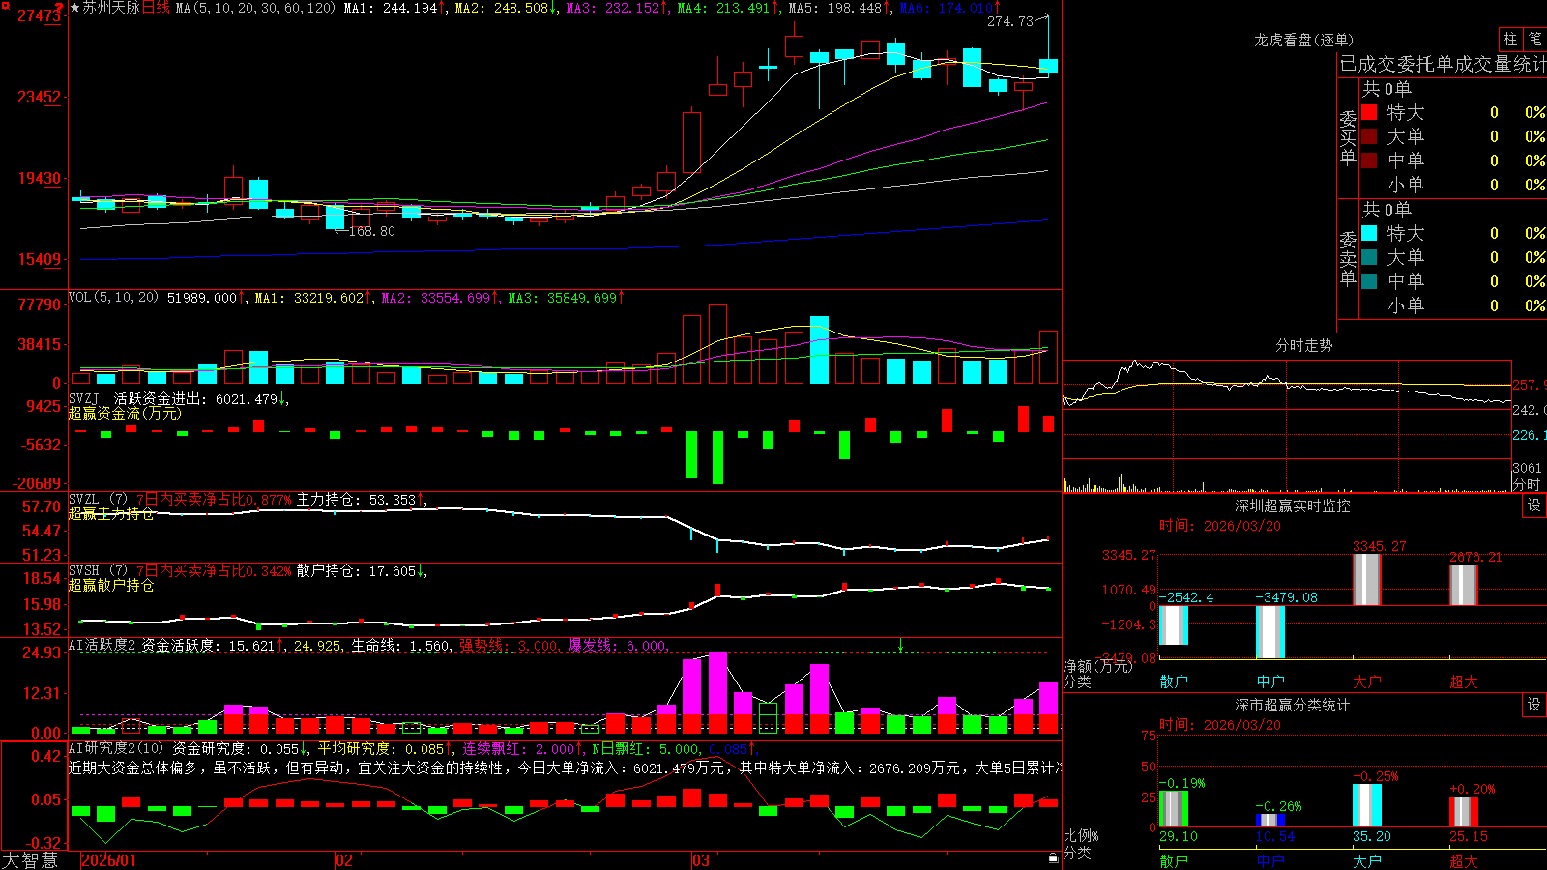Click the 爆发线: 6.000 label
The height and width of the screenshot is (870, 1547).
tap(617, 645)
